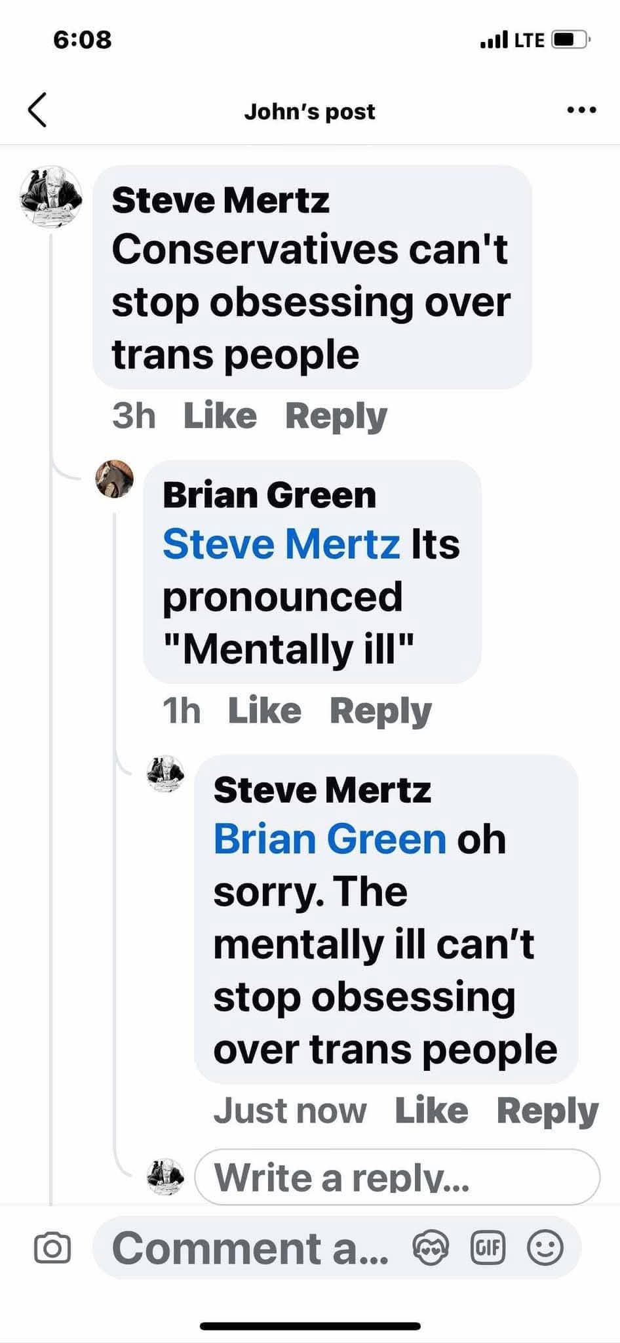Like Brian Green's 1h comment
The image size is (620, 1343).
point(264,711)
